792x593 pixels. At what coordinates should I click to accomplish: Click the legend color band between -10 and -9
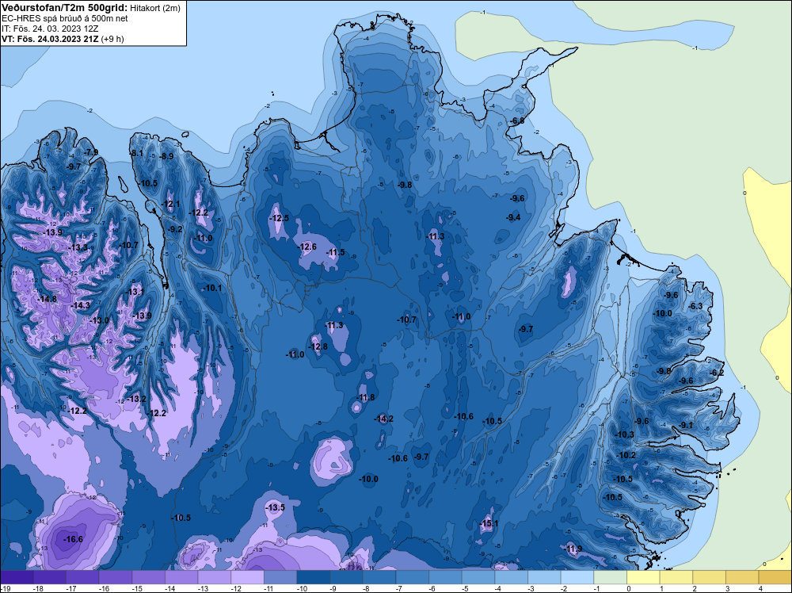pyautogui.click(x=313, y=577)
